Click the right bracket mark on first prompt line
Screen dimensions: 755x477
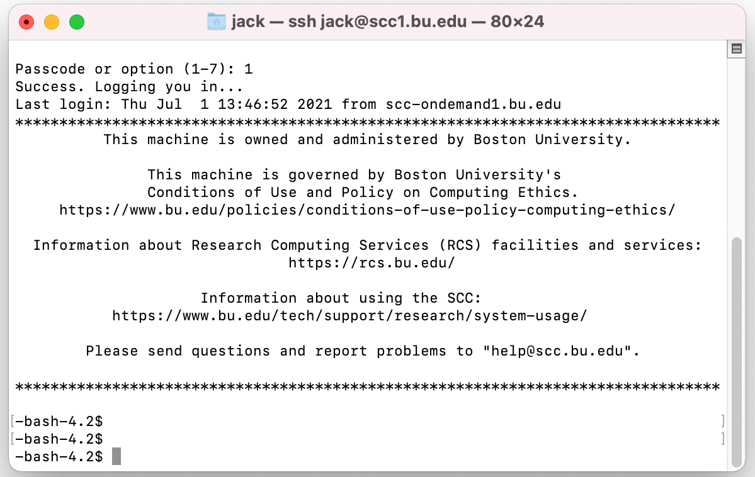point(723,420)
